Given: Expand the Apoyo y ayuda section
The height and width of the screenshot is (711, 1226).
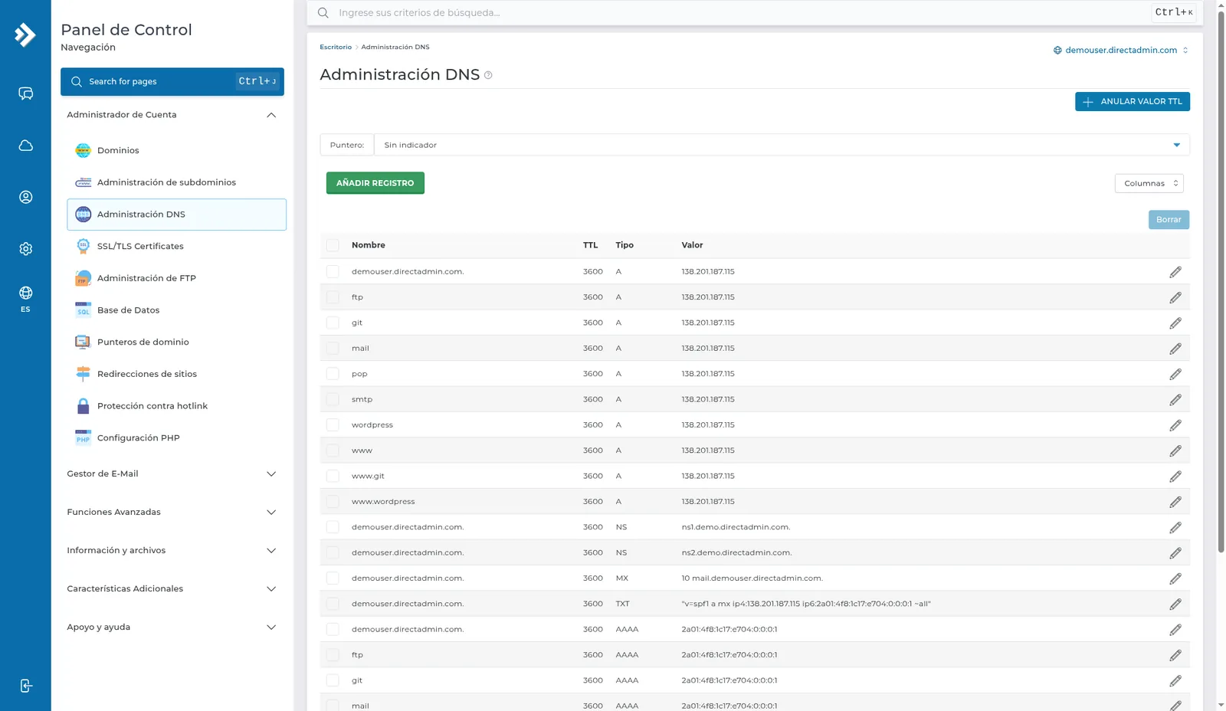Looking at the screenshot, I should (172, 627).
